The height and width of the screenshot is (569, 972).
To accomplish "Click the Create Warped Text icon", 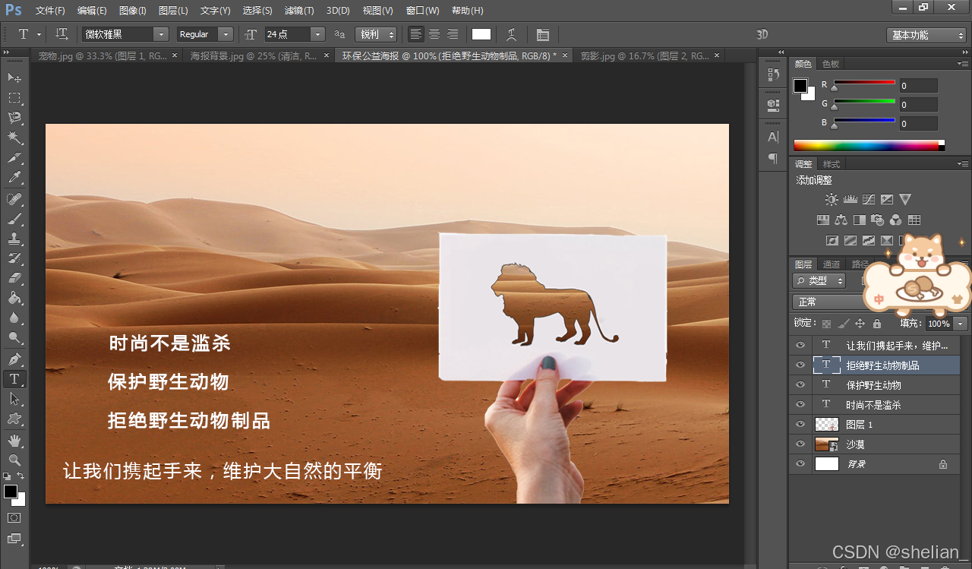I will pyautogui.click(x=512, y=34).
